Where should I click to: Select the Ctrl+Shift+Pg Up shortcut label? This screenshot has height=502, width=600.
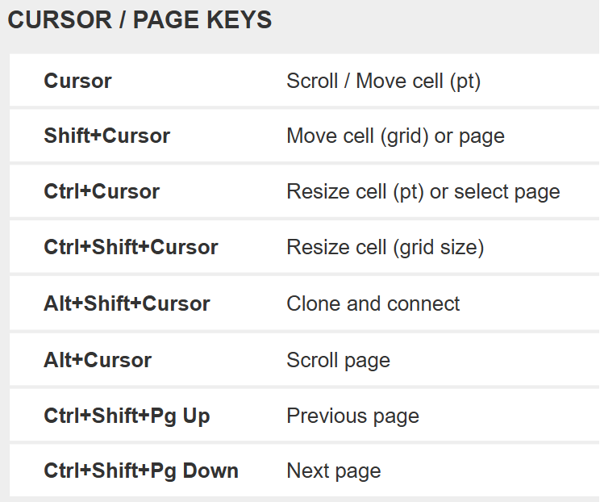[x=127, y=416]
